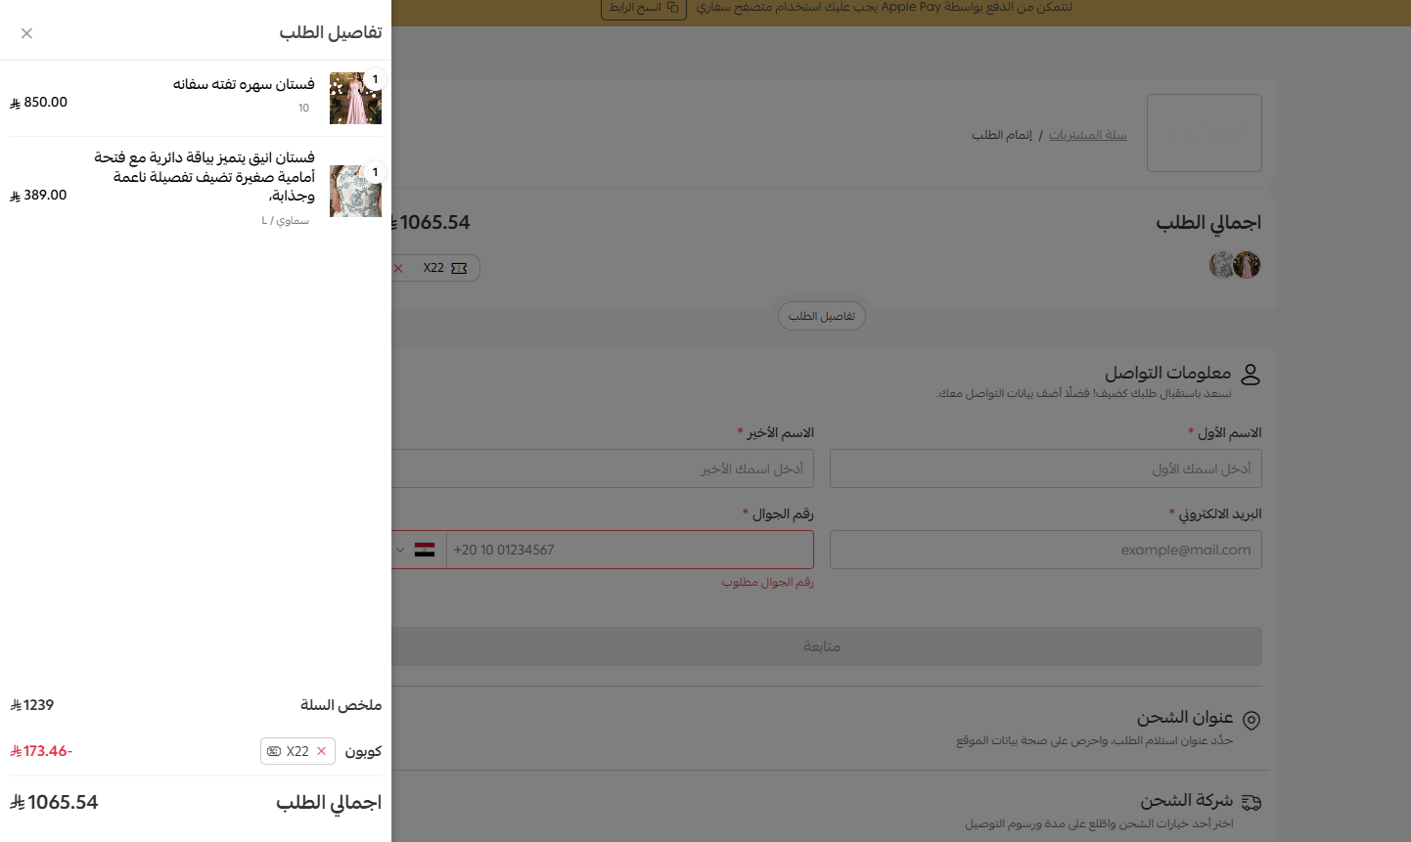Image resolution: width=1411 pixels, height=842 pixels.
Task: Open the country code dropdown for the phone number
Action: click(399, 550)
